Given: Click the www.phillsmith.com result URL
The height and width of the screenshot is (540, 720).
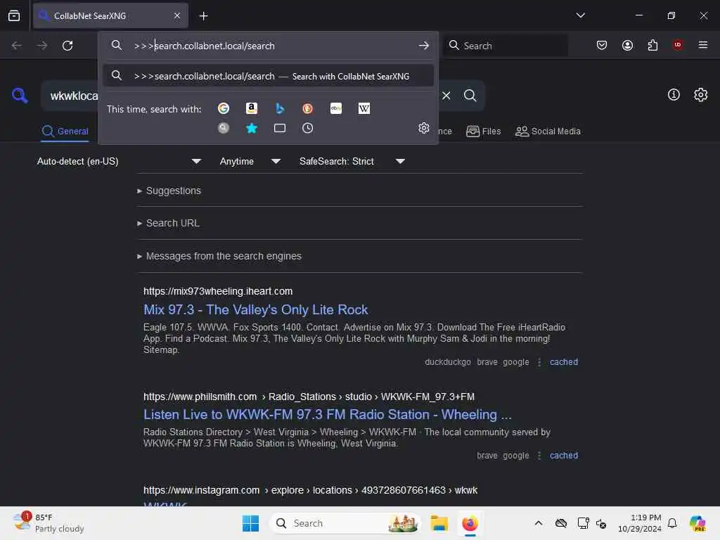Looking at the screenshot, I should click(x=309, y=397).
